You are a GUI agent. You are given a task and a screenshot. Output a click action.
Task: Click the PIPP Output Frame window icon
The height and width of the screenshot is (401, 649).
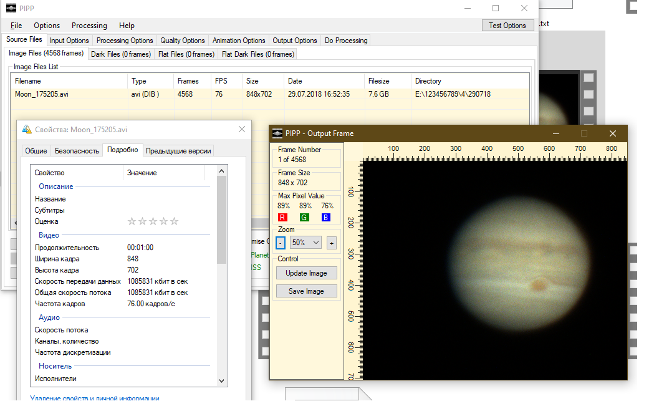coord(277,133)
